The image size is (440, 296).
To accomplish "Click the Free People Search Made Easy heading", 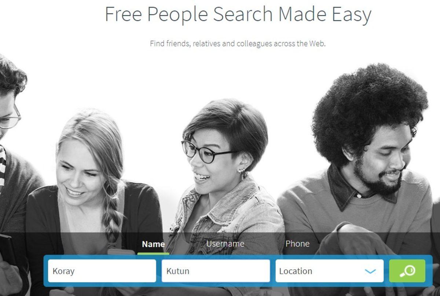I will tap(238, 14).
